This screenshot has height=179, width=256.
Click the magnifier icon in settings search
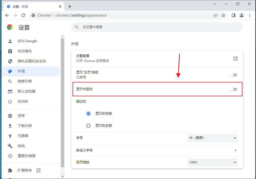point(77,27)
